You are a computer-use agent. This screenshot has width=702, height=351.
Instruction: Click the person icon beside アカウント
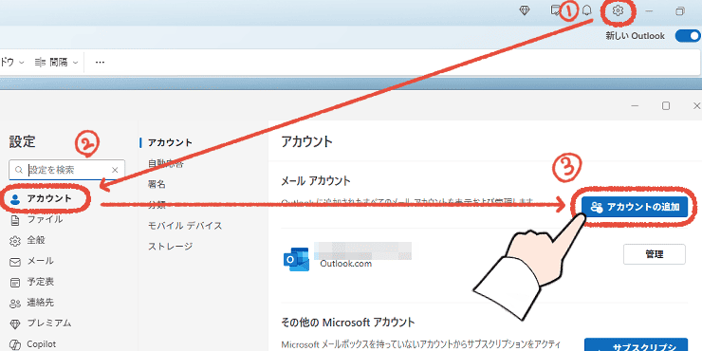[x=15, y=199]
